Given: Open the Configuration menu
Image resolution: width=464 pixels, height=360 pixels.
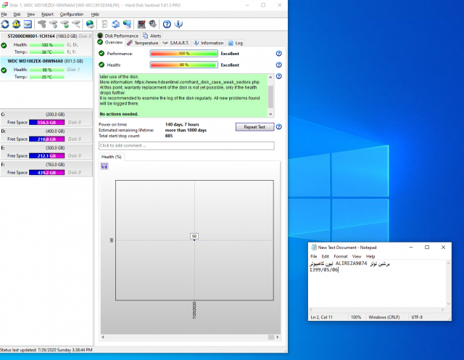Looking at the screenshot, I should pos(71,14).
